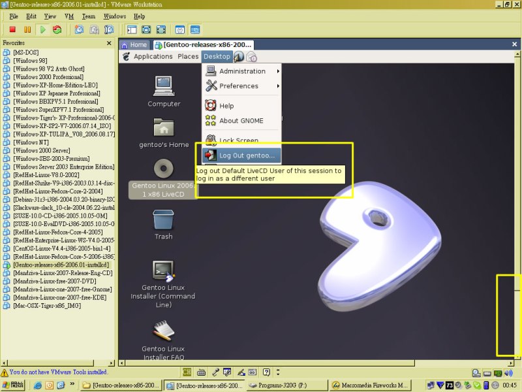Open the Snapshot Manager toolbar icon
The width and height of the screenshot is (522, 392).
(109, 29)
